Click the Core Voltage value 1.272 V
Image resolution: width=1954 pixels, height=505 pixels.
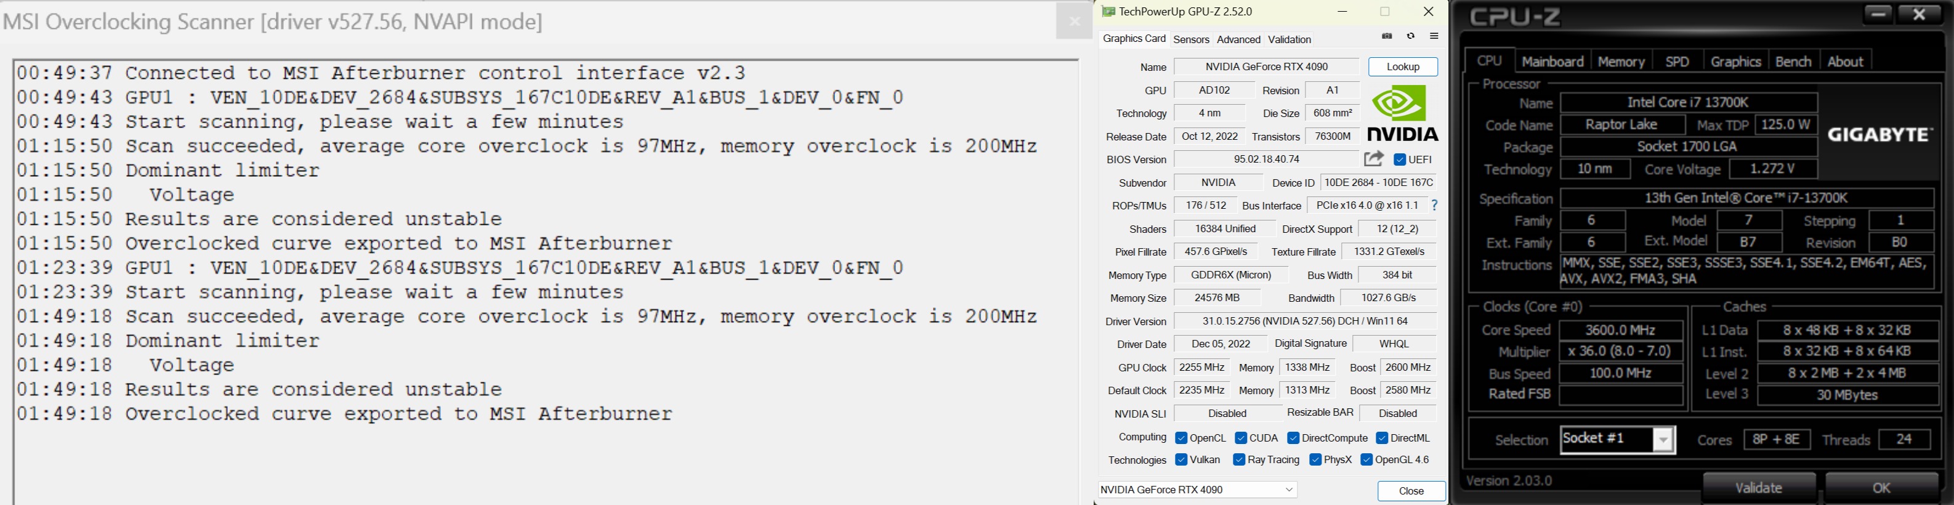pyautogui.click(x=1773, y=168)
